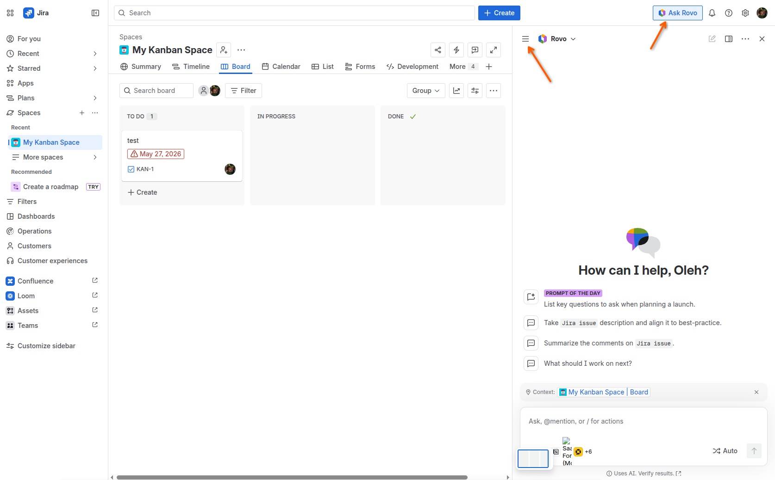Expand the Plans submenu chevron

pyautogui.click(x=95, y=98)
